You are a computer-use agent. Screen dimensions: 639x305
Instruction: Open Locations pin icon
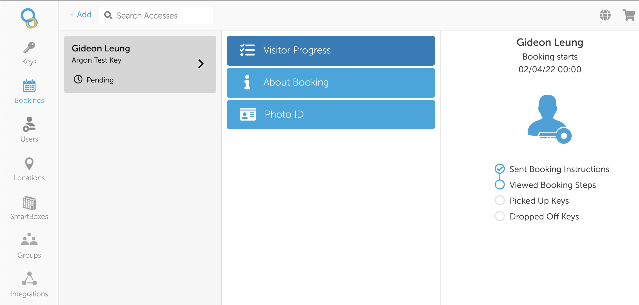[29, 163]
